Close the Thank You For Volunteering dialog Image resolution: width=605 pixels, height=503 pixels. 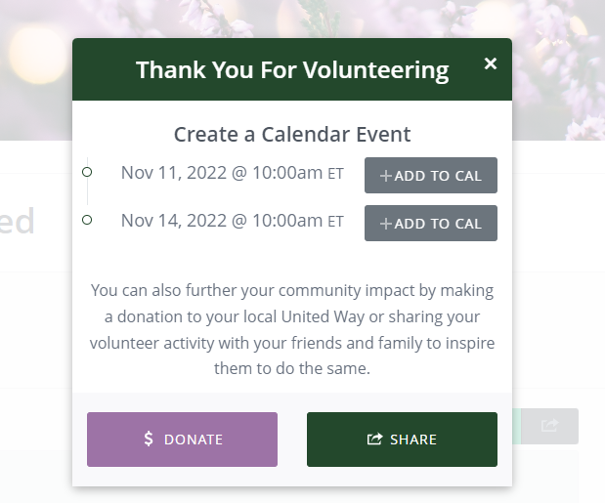[x=491, y=63]
